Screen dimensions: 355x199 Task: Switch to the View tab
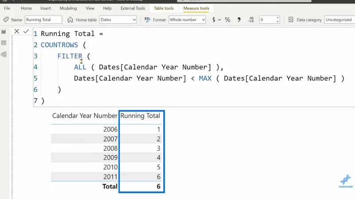click(90, 8)
